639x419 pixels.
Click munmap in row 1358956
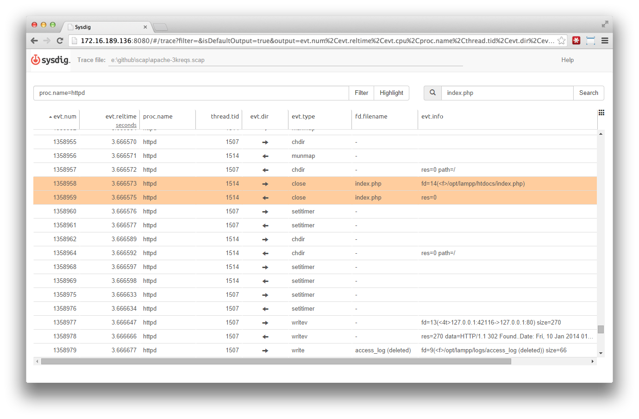tap(303, 156)
